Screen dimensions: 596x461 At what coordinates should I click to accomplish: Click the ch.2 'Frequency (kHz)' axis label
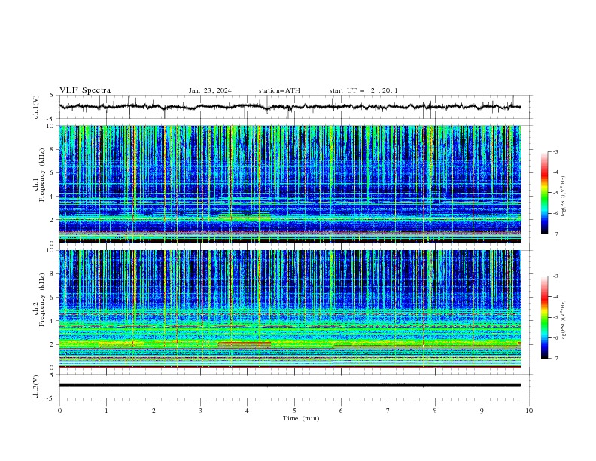(x=41, y=299)
